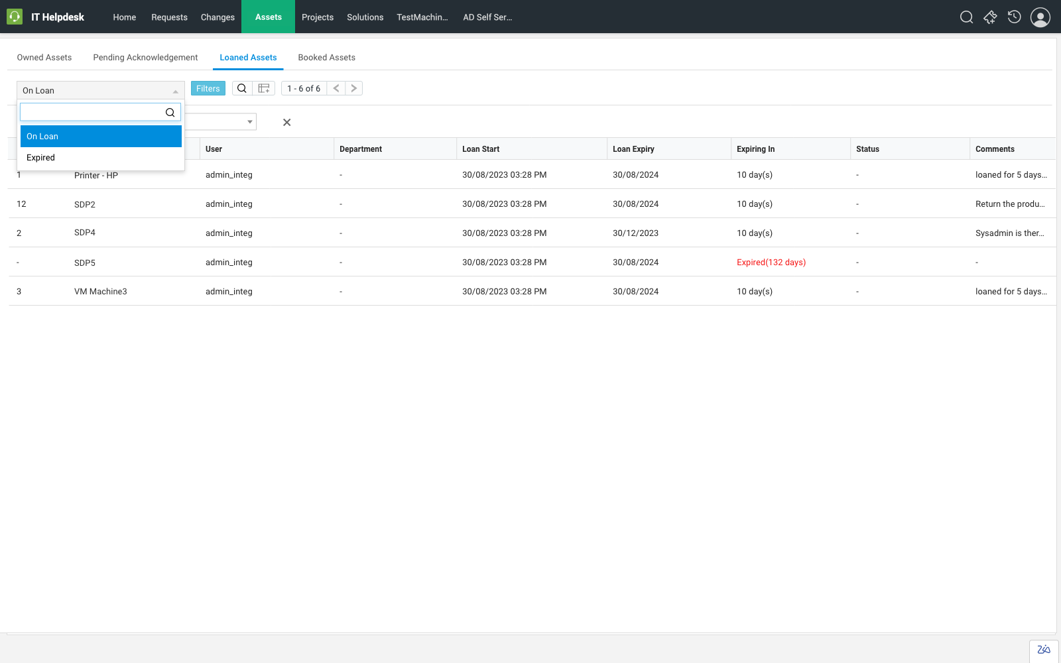Open the recent history clock icon

(x=1014, y=17)
